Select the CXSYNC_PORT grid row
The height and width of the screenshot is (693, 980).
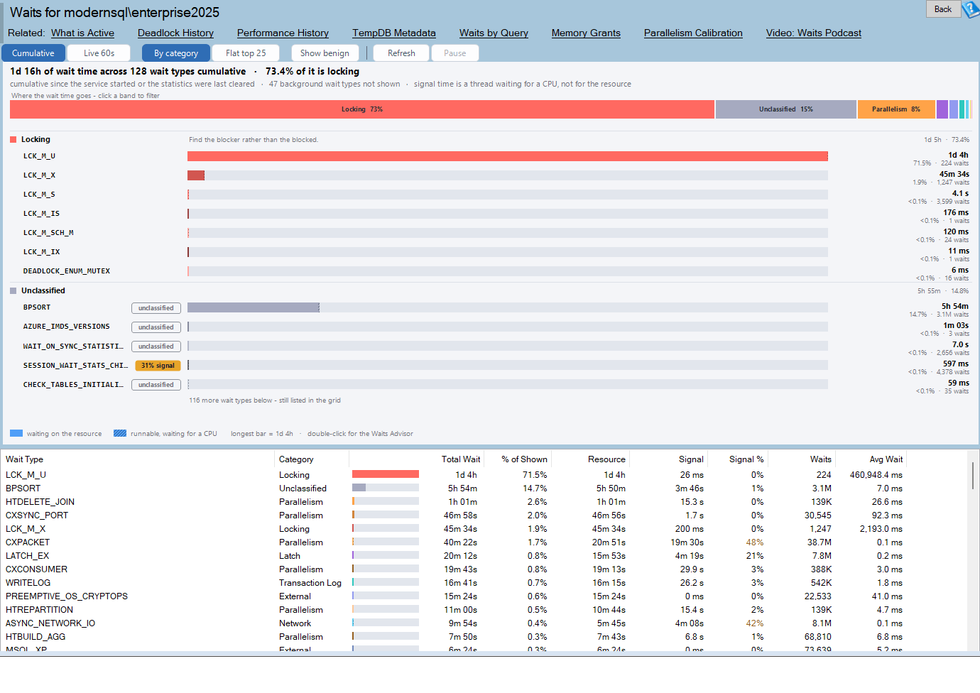[x=454, y=515]
